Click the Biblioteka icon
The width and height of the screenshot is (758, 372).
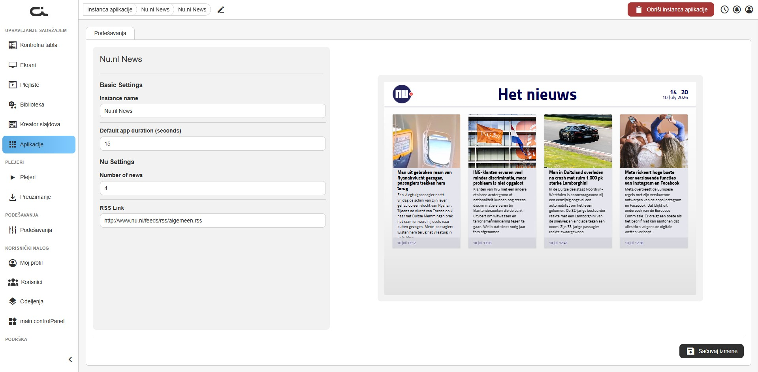coord(13,105)
